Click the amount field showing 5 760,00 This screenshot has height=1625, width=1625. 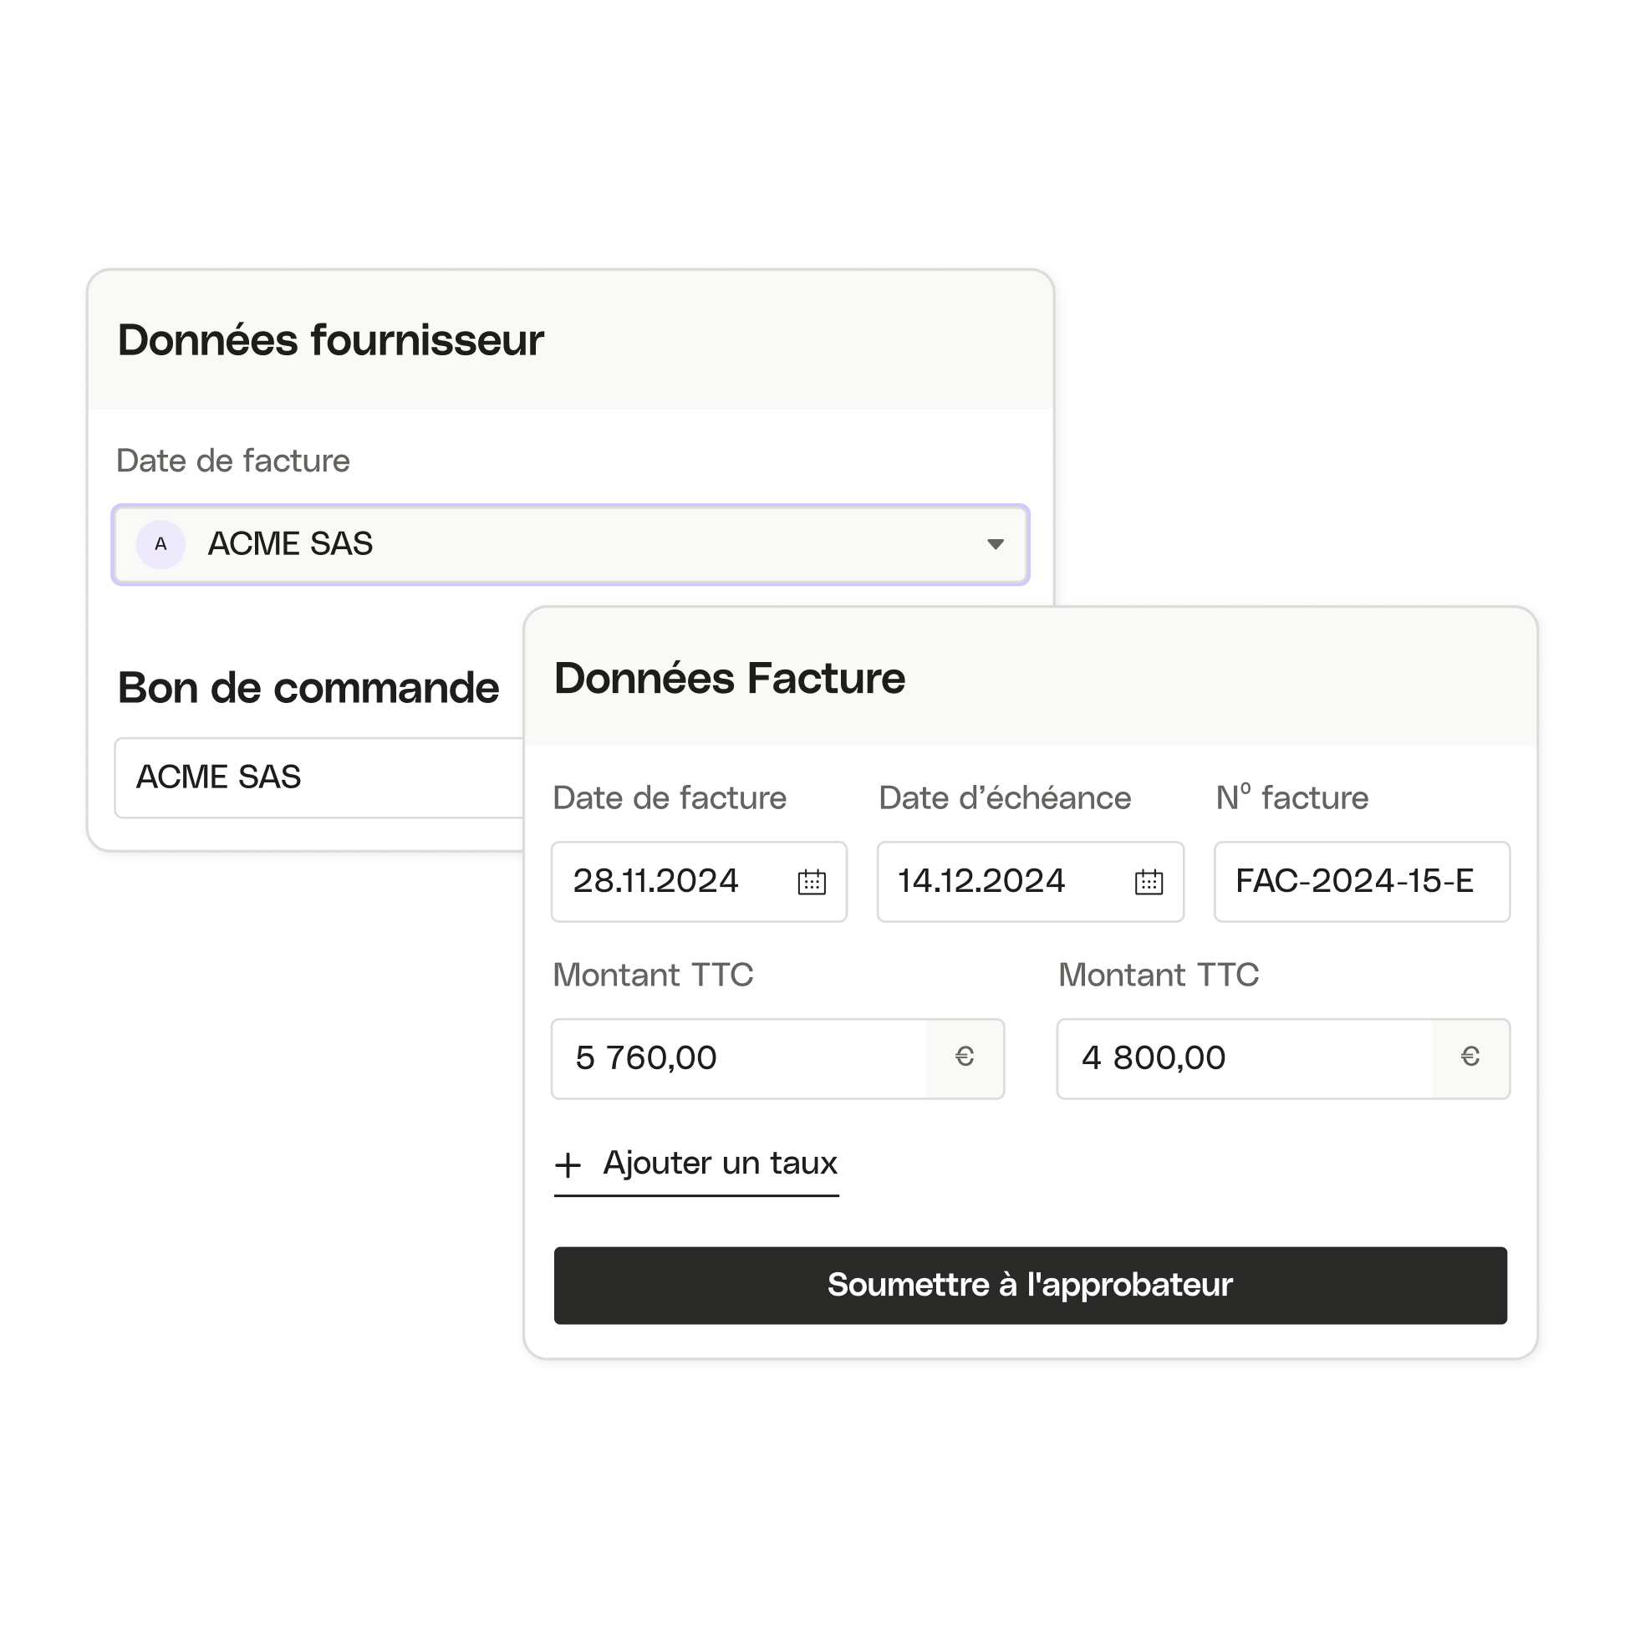coord(777,1058)
